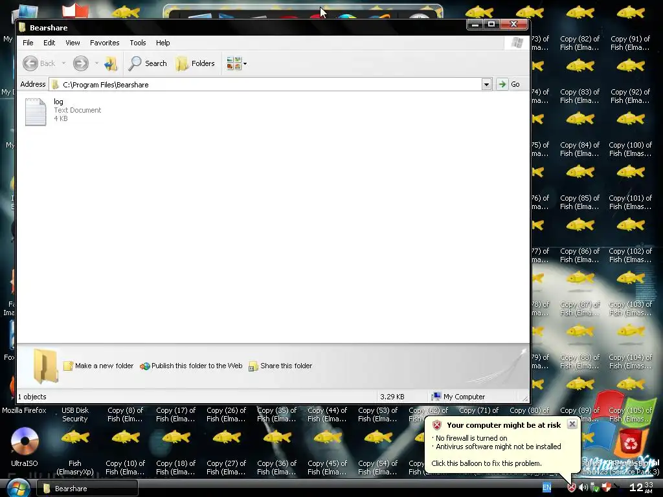Open the Favorites menu
This screenshot has width=663, height=497.
tap(104, 43)
